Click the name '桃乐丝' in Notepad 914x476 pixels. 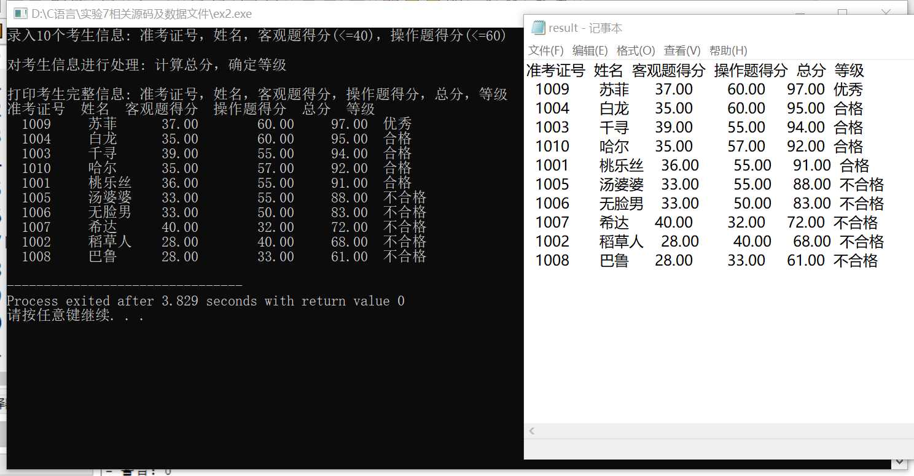pyautogui.click(x=622, y=166)
